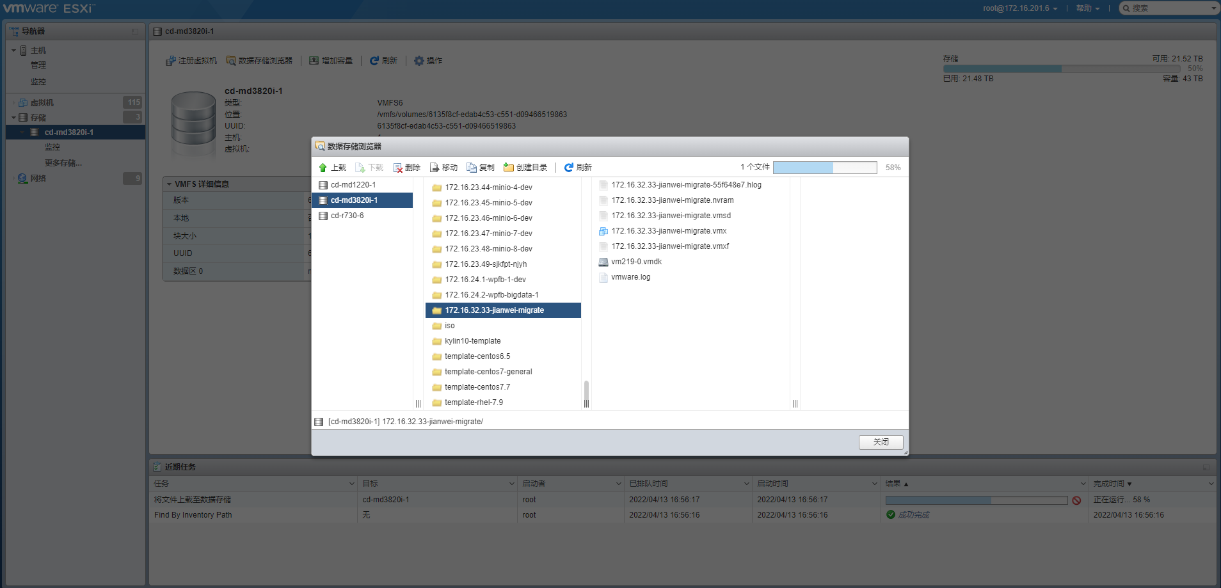Open the root@172.16.201.6 user dropdown

coord(1020,8)
